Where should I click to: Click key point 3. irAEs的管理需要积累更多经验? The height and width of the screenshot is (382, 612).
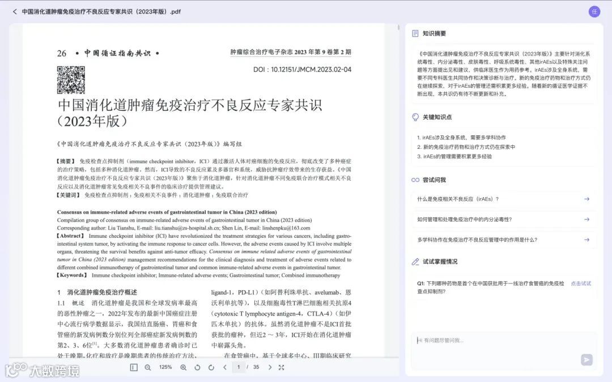click(x=454, y=156)
